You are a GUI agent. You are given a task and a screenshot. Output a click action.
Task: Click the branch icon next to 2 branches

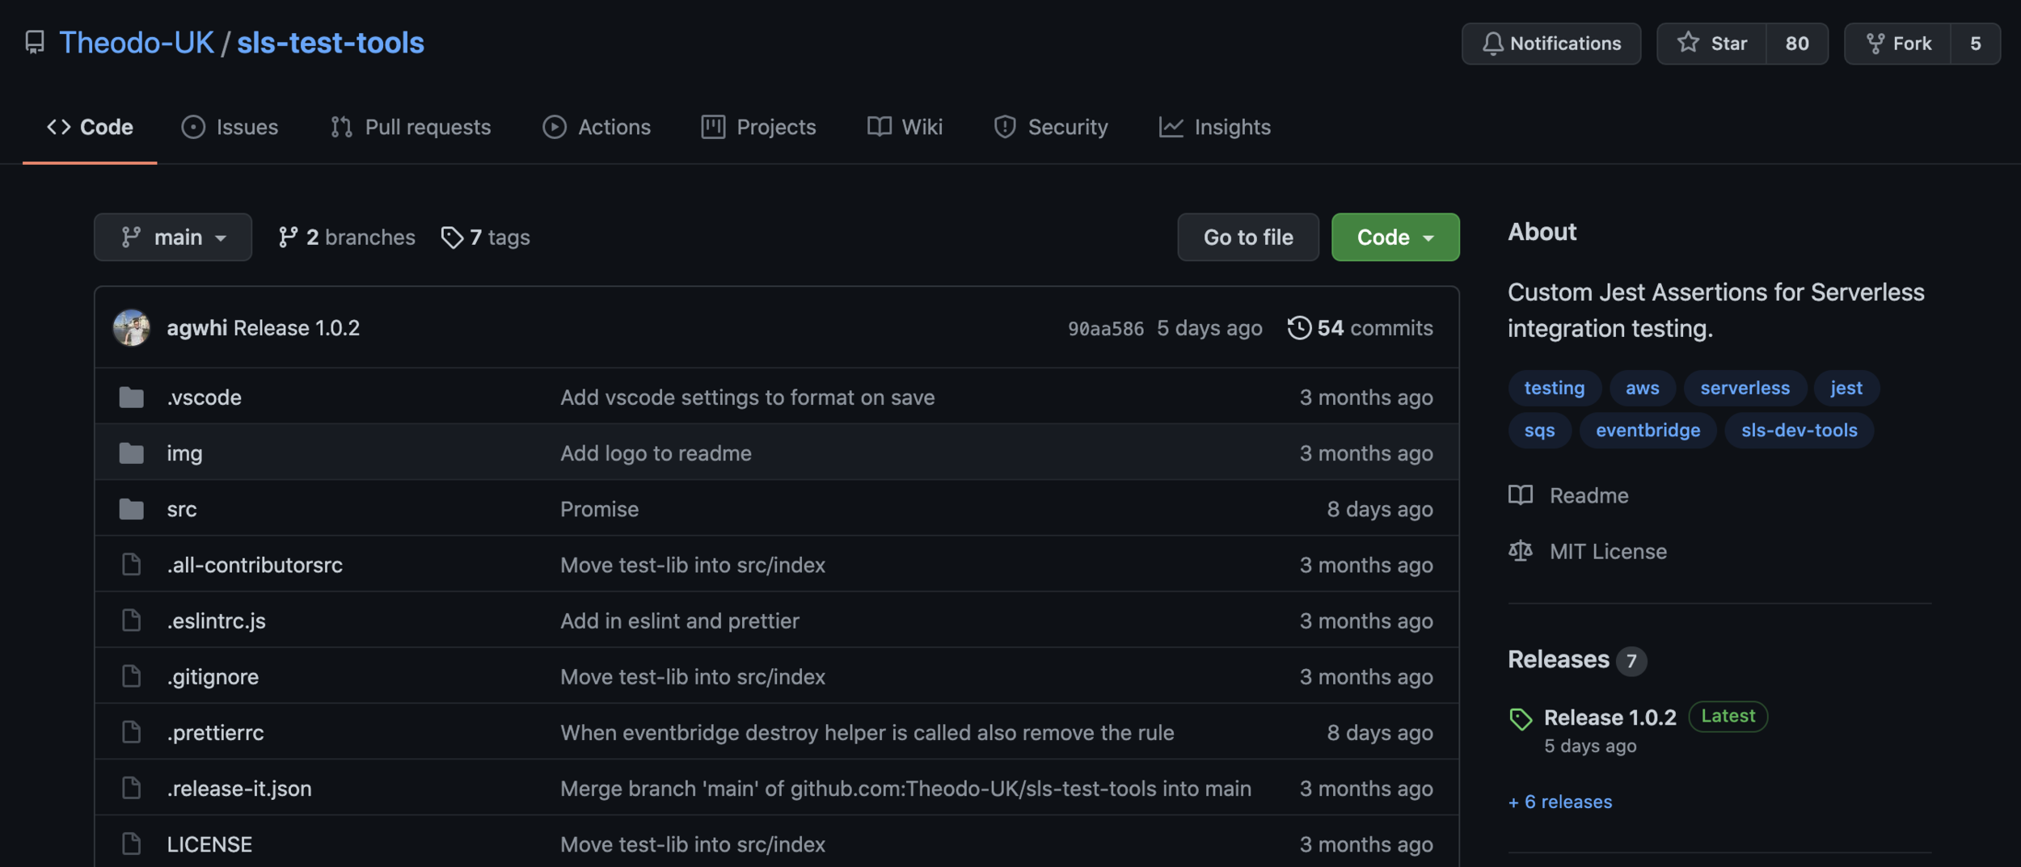click(x=287, y=237)
